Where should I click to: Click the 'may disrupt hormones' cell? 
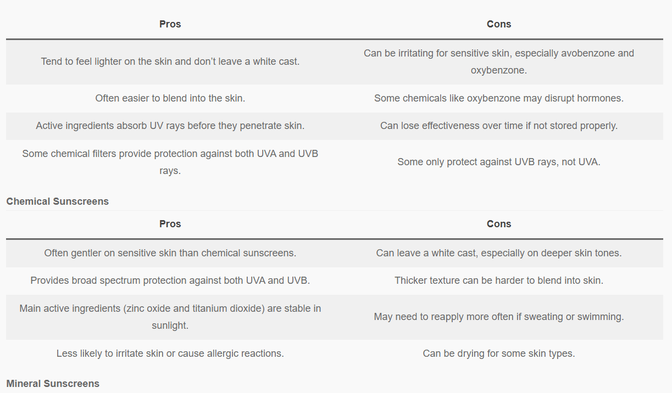pos(498,98)
